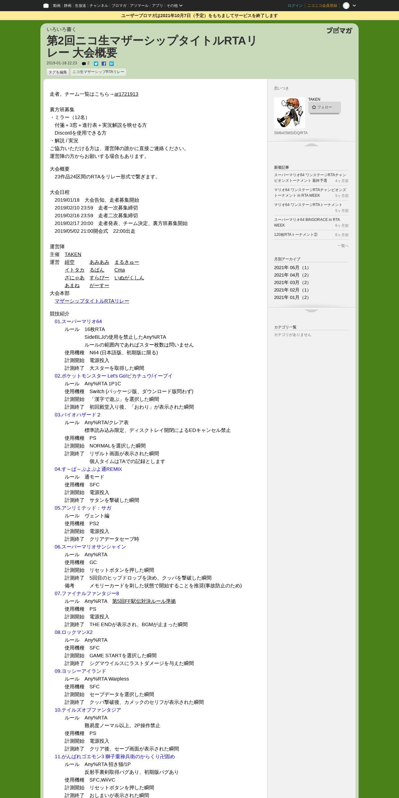Viewport: 399px width, 798px height.
Task: Open staff link がーすー
Action: (x=99, y=286)
